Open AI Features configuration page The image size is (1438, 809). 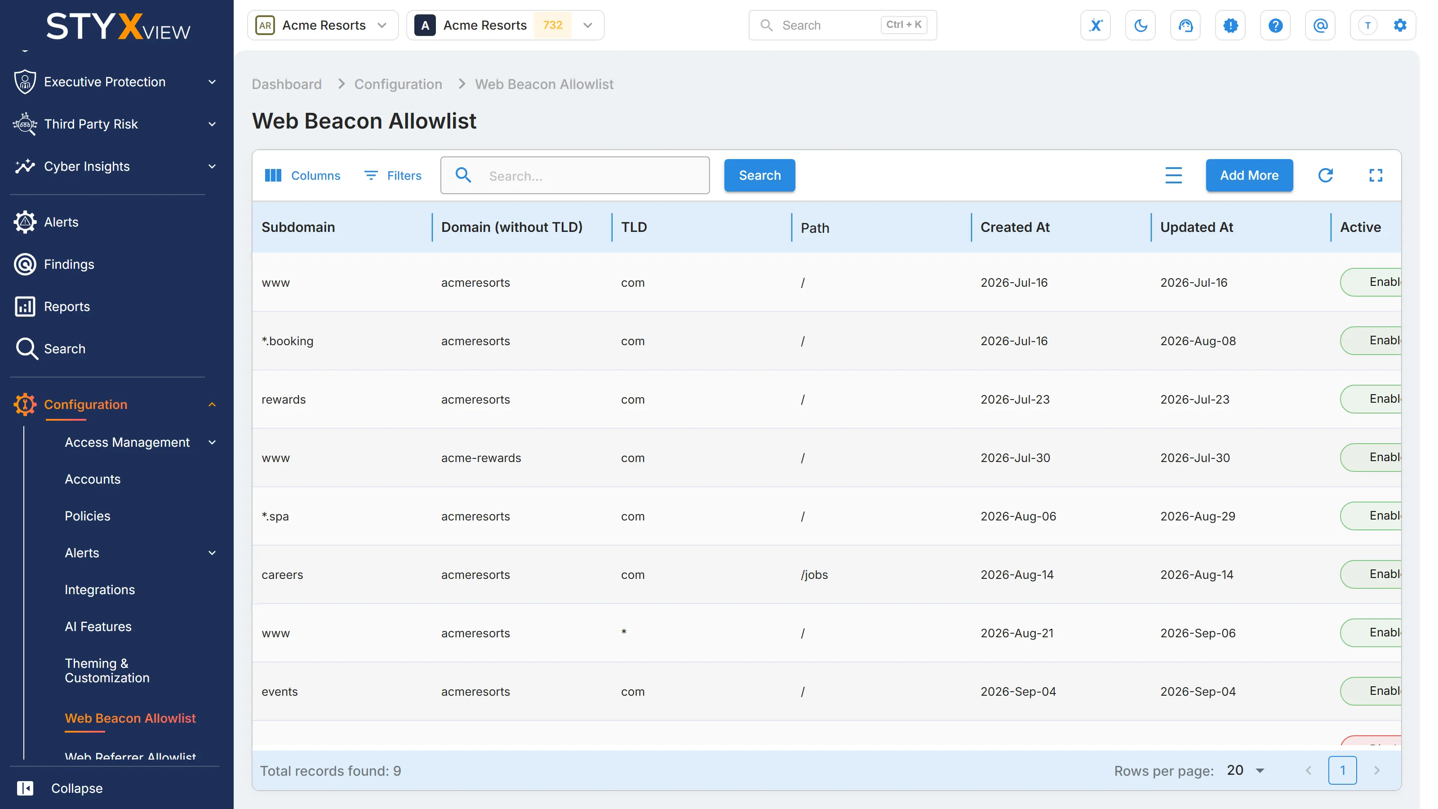pyautogui.click(x=98, y=627)
